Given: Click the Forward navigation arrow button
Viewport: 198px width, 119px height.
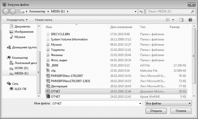Looking at the screenshot, I should (13, 12).
